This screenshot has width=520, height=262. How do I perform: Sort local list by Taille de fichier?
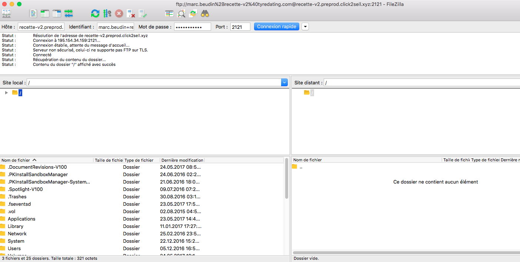point(108,160)
